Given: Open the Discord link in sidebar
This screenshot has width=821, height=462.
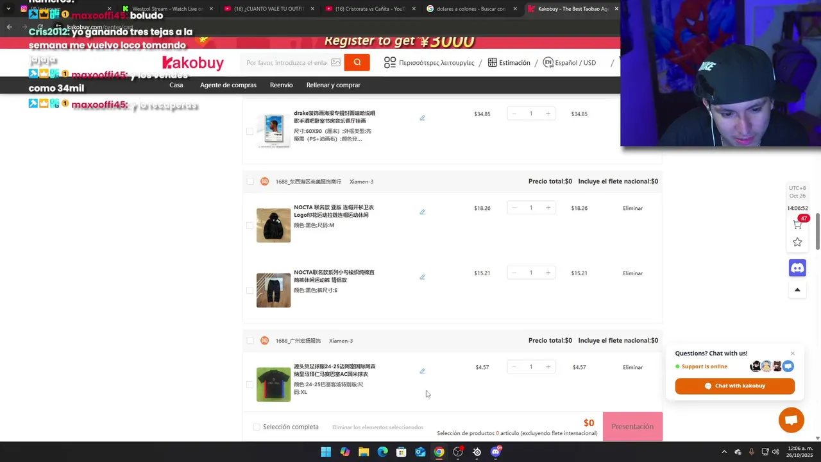Looking at the screenshot, I should click(x=797, y=268).
